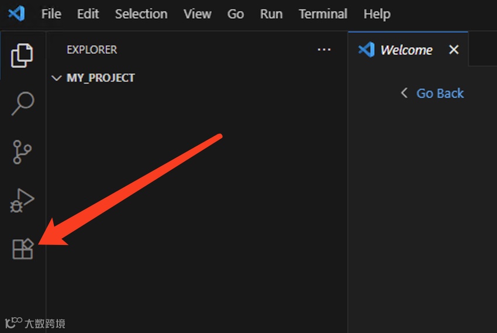Click the VS Code logo in title bar

[x=16, y=13]
